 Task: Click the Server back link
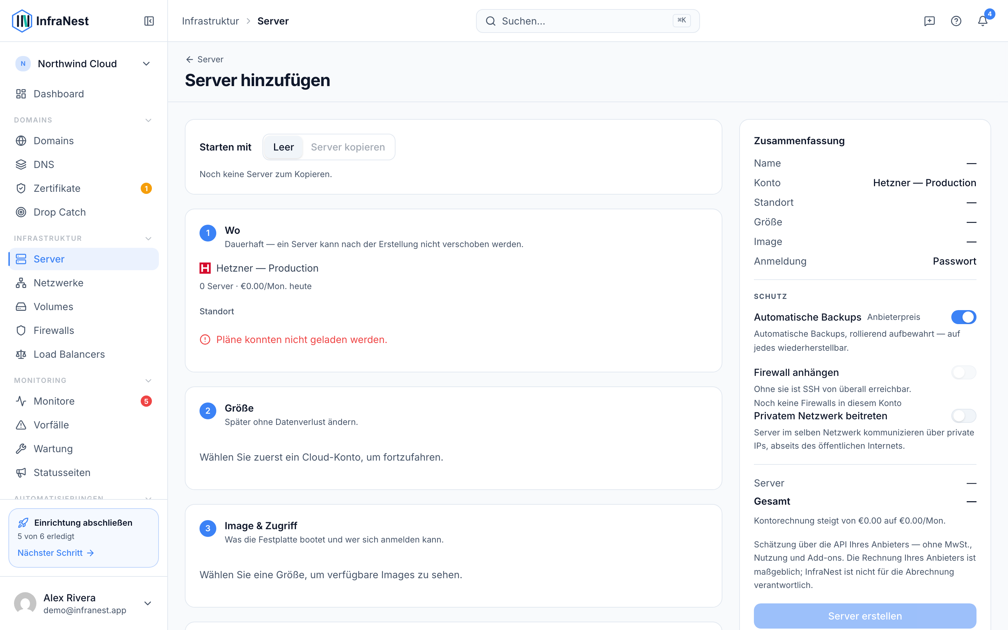click(x=204, y=59)
